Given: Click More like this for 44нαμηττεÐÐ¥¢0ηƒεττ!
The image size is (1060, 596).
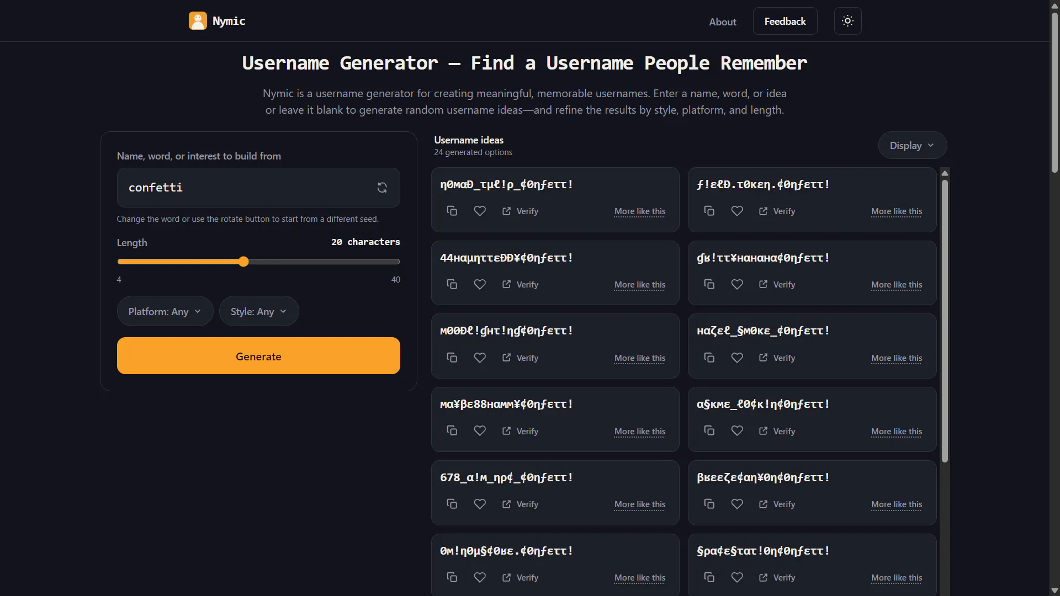Looking at the screenshot, I should click(640, 285).
